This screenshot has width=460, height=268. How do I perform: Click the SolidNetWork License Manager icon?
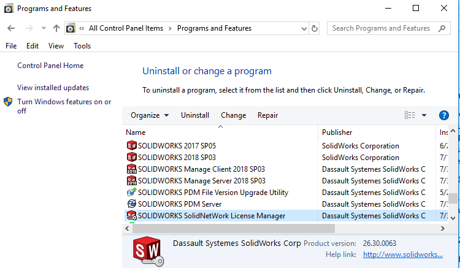pyautogui.click(x=132, y=215)
